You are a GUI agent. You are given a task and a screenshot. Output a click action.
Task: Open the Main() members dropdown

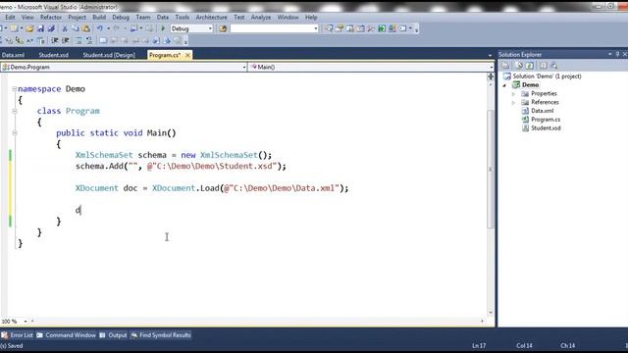click(x=491, y=68)
